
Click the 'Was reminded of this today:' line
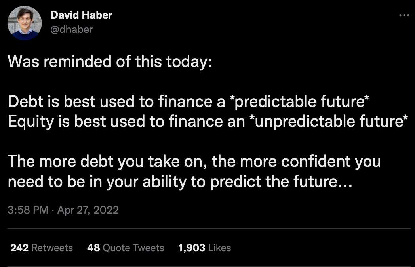[110, 62]
